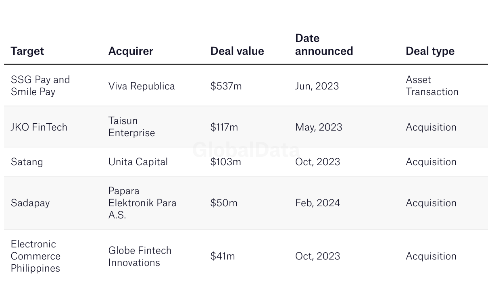Click the Deal value column header
492x299 pixels.
[237, 51]
